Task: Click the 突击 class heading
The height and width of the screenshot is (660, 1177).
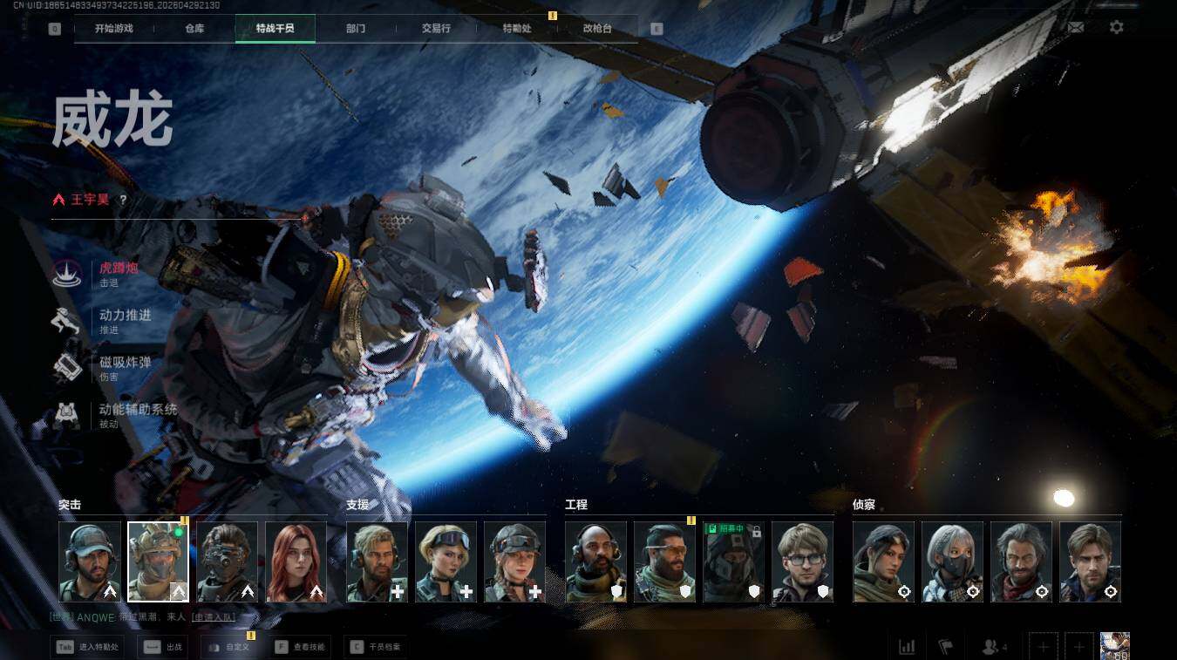Action: click(70, 505)
